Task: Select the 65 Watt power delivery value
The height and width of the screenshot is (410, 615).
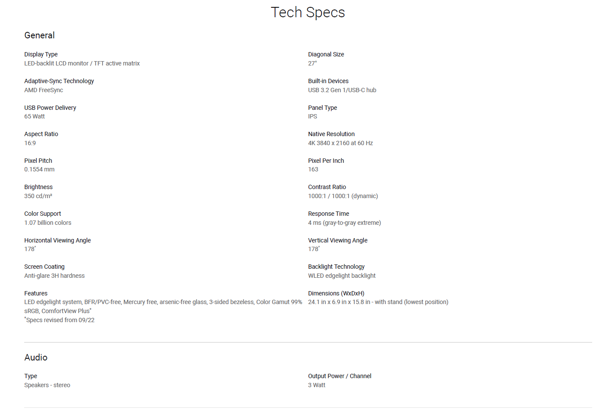Action: [34, 116]
